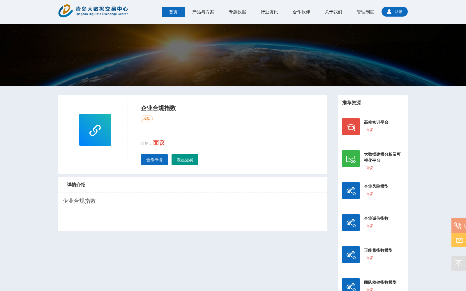The width and height of the screenshot is (466, 291).
Task: Click the 发起交易 button
Action: pos(185,160)
